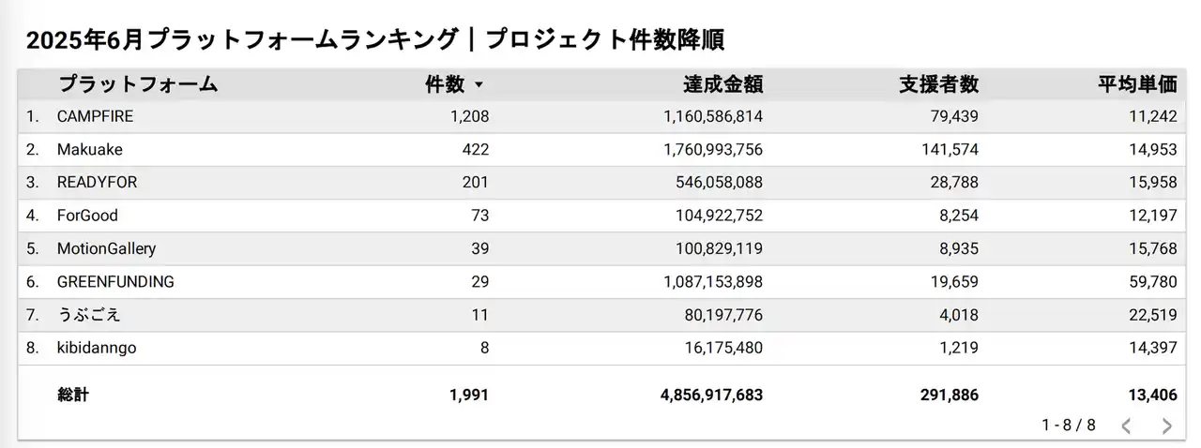This screenshot has width=1201, height=448.
Task: Click the 1 - 8 / 8 page indicator
Action: click(1068, 425)
